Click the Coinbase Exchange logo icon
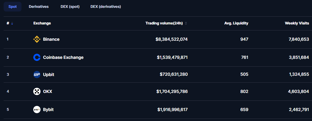The image size is (312, 121). pyautogui.click(x=37, y=57)
